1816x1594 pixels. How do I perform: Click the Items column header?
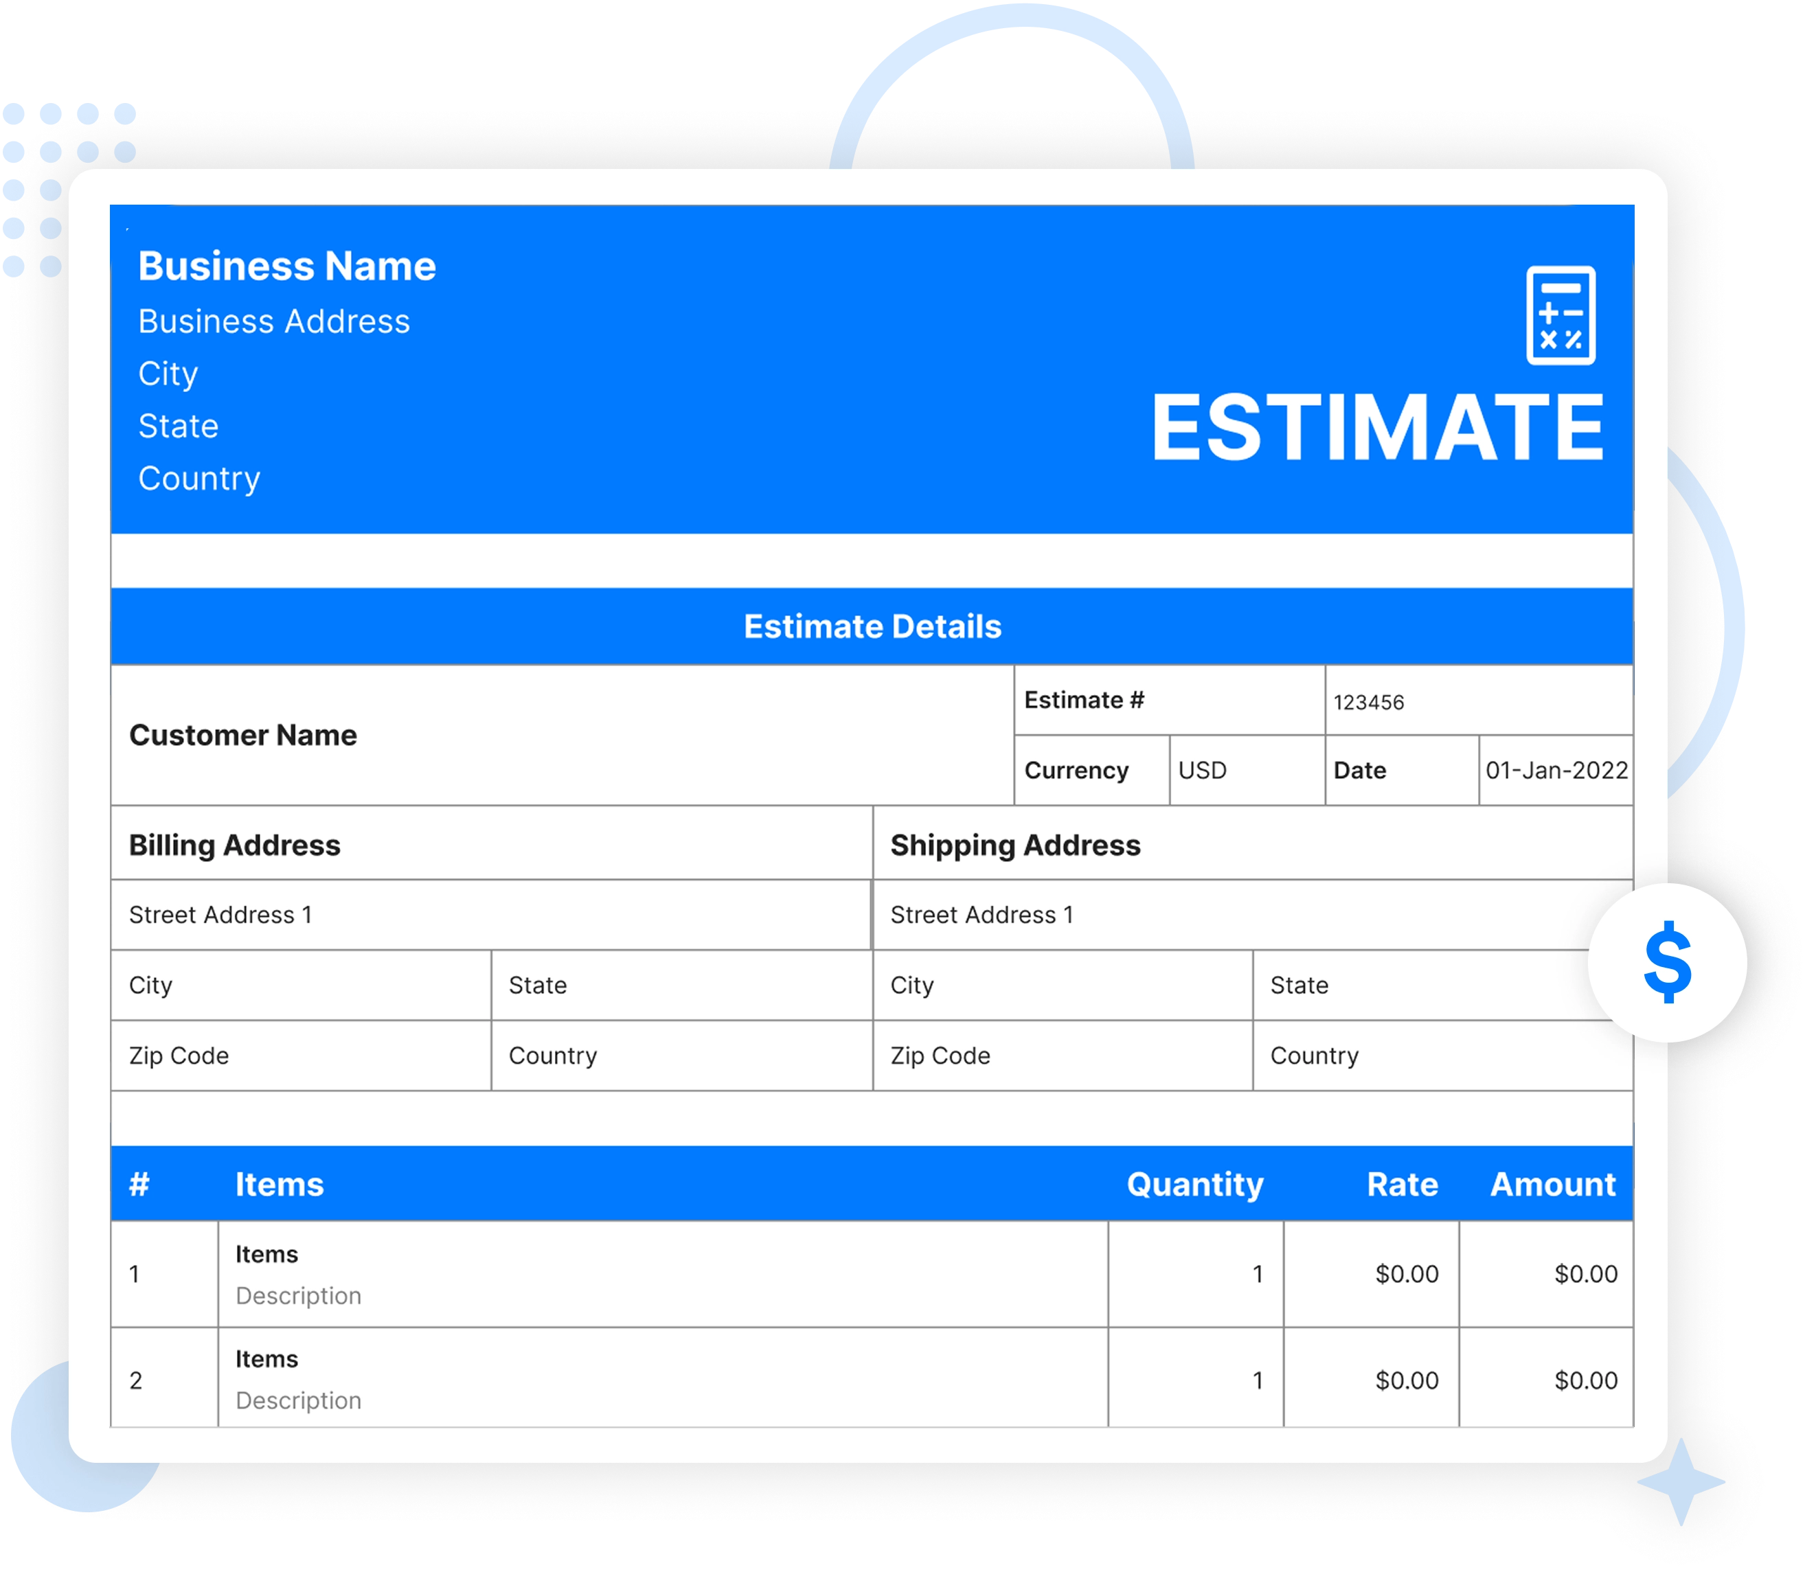tap(280, 1183)
